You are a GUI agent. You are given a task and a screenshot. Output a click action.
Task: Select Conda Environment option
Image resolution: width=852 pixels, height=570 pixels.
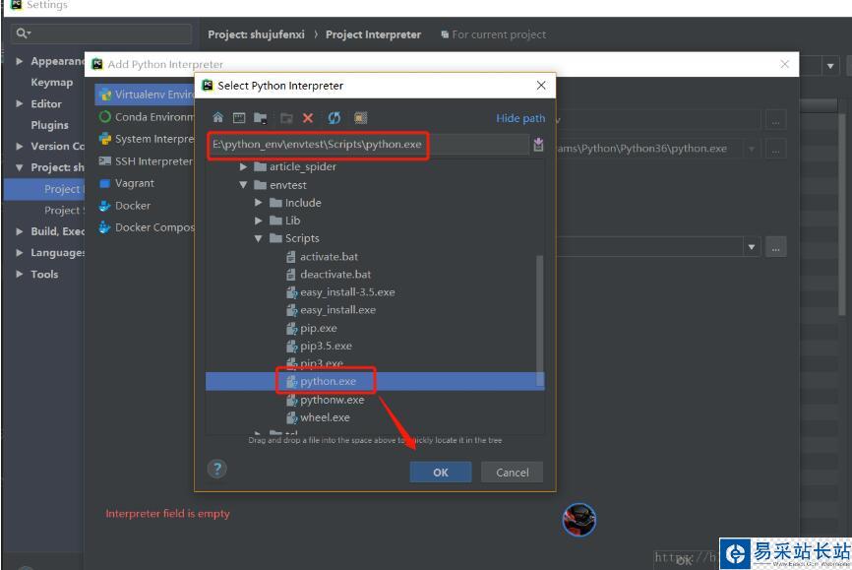tap(145, 117)
